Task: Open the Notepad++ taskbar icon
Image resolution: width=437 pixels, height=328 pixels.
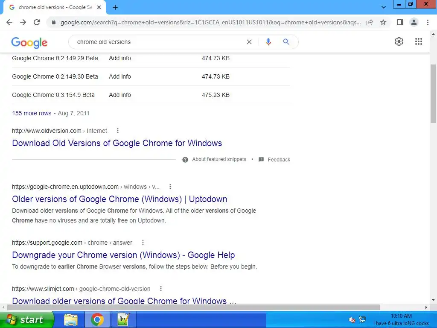Action: point(123,319)
